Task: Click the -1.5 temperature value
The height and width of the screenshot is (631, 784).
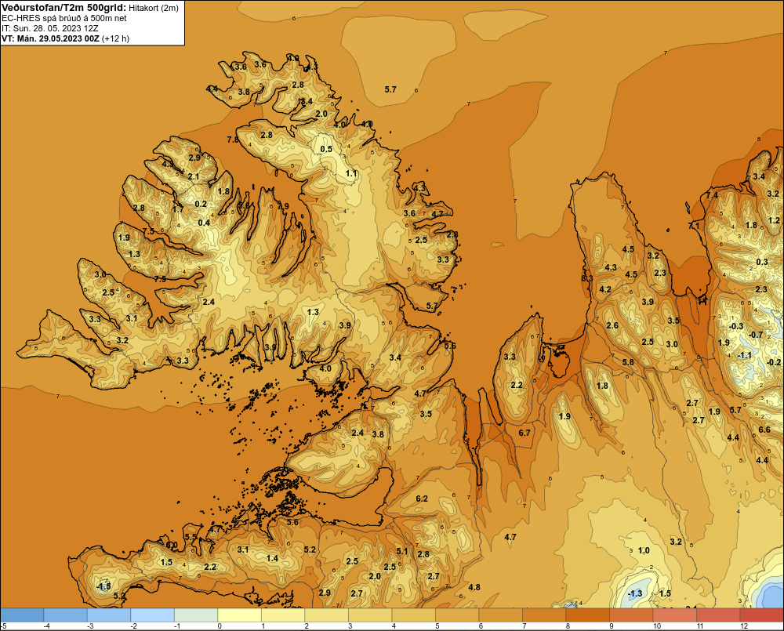Action: 103,586
